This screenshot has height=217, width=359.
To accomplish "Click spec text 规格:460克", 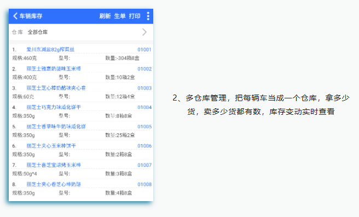I will pos(25,58).
